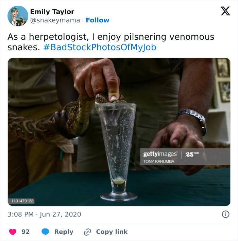Screen dimensions: 238x241
Task: Click the @snakeymama handle
Action: coord(55,20)
